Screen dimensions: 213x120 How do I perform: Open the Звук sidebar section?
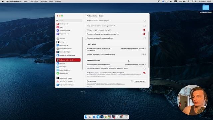pos(60,27)
